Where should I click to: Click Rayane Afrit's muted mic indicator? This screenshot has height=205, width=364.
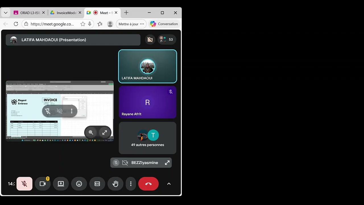(171, 92)
